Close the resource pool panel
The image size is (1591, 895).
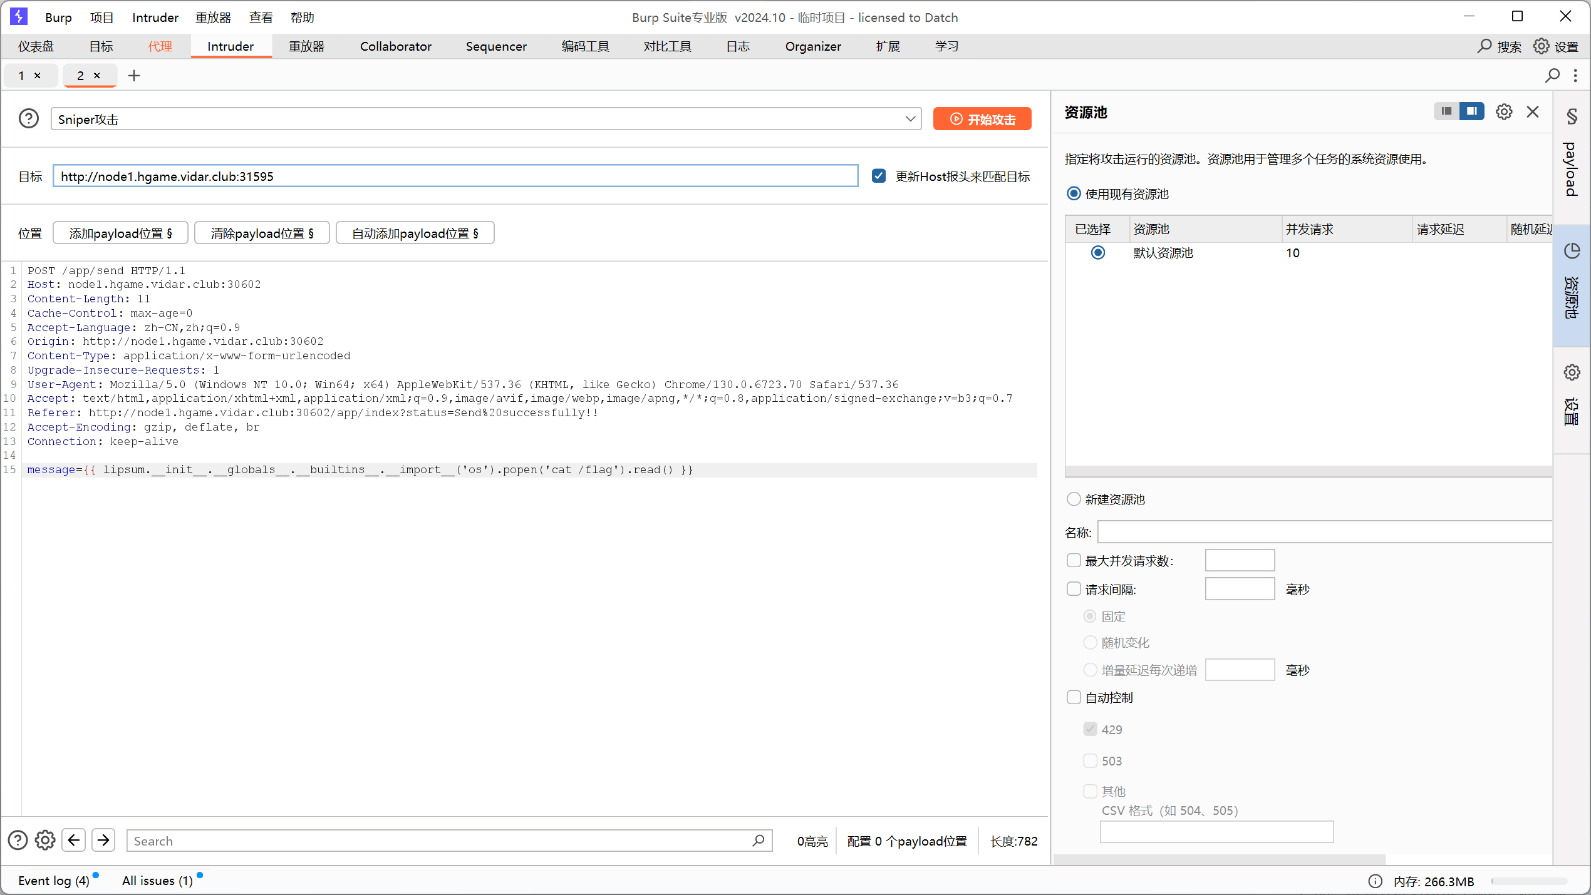click(x=1533, y=112)
